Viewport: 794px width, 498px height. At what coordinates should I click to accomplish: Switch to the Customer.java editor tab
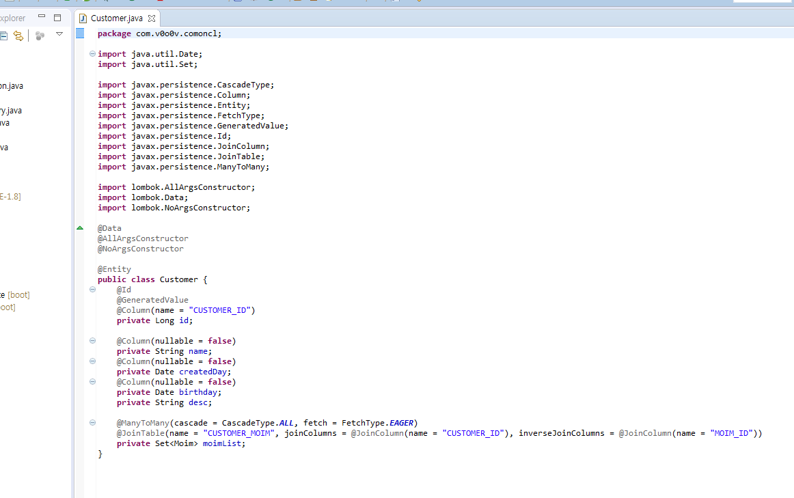pyautogui.click(x=116, y=18)
